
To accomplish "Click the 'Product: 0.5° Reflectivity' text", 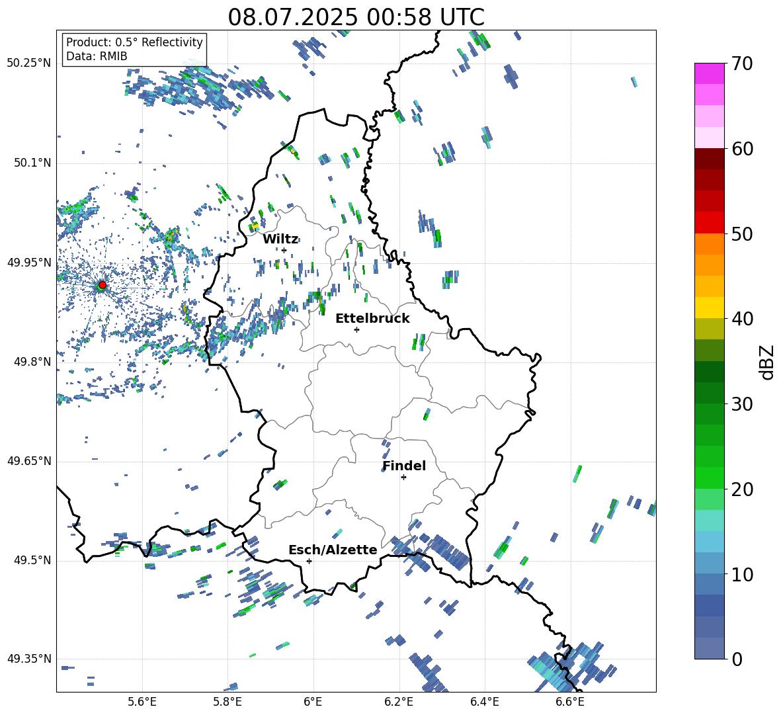I will point(134,42).
